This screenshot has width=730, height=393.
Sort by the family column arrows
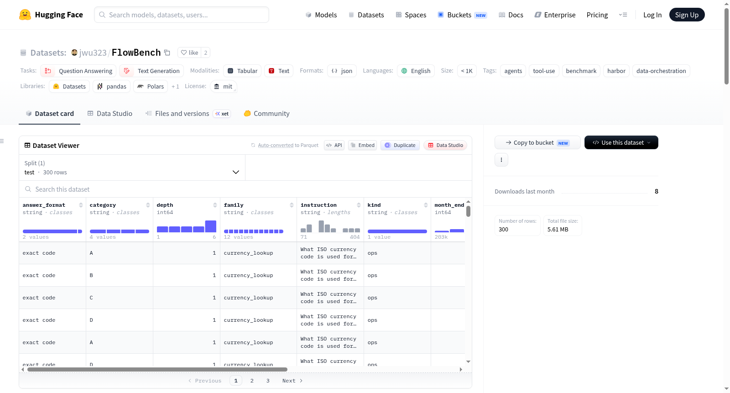[x=292, y=205]
